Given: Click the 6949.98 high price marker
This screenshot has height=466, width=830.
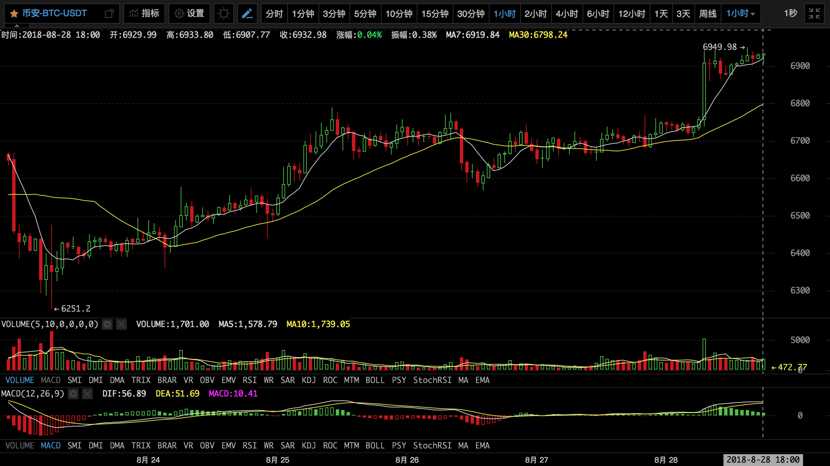Looking at the screenshot, I should point(719,47).
